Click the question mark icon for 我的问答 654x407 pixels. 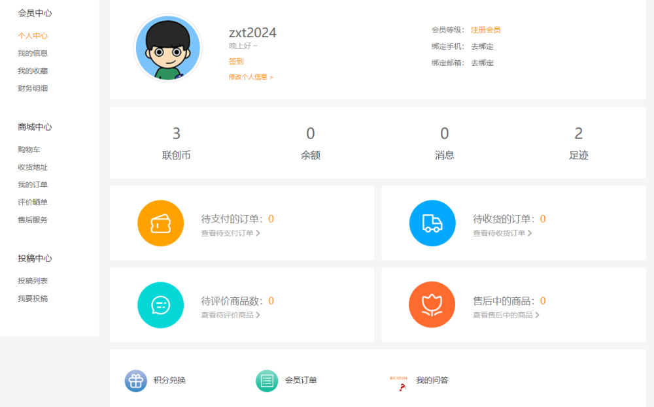click(399, 383)
